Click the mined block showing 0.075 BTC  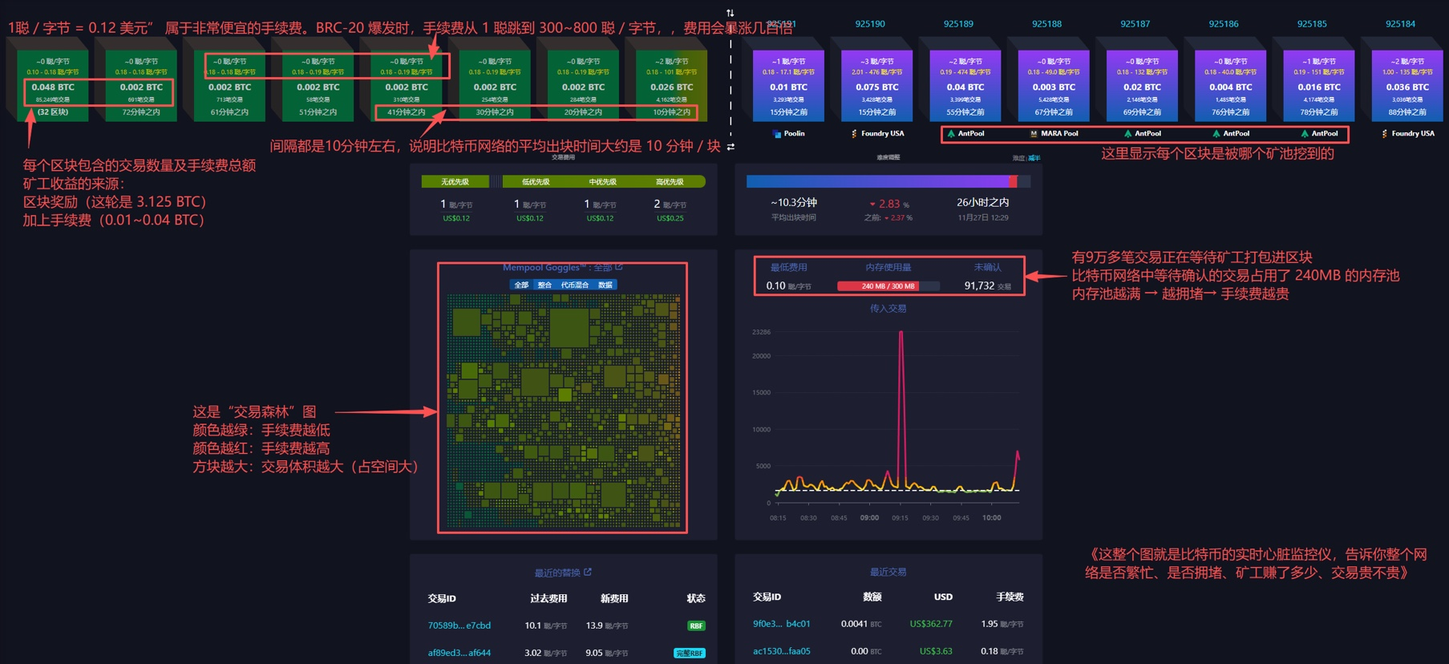point(876,87)
